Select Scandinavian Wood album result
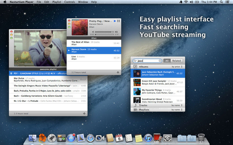The image size is (233, 145). (x=158, y=100)
